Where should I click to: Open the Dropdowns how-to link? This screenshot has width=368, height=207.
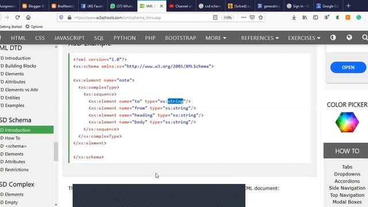[347, 174]
